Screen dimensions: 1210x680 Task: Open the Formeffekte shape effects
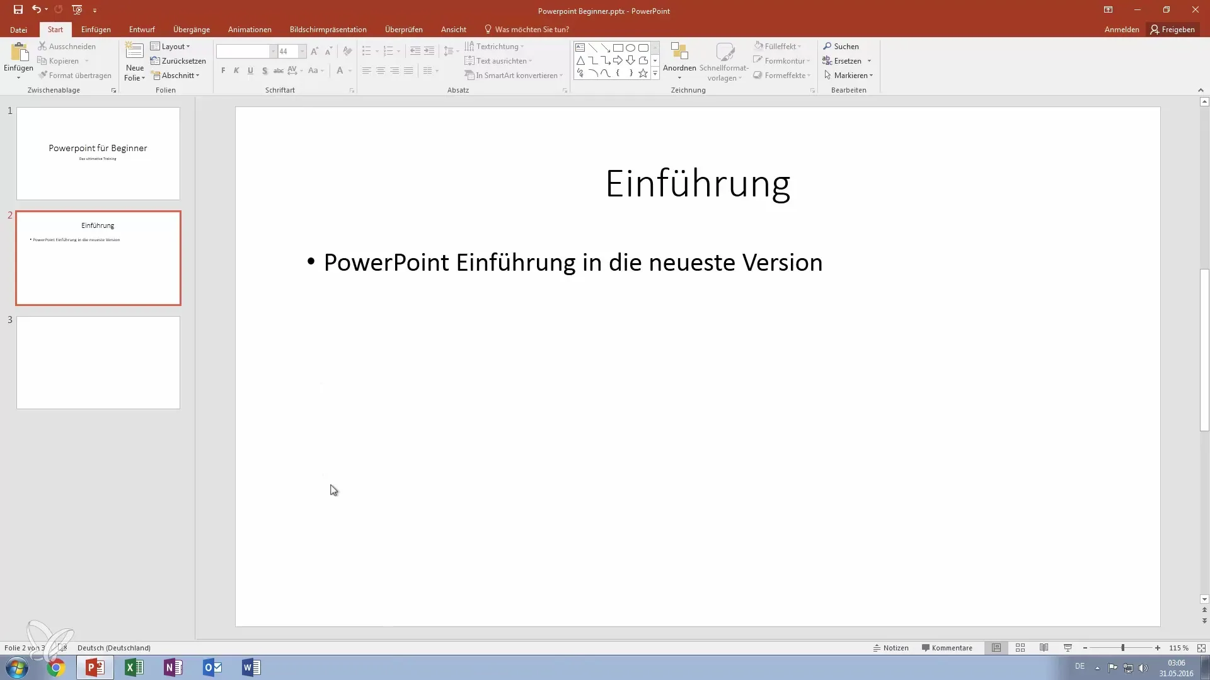(782, 76)
